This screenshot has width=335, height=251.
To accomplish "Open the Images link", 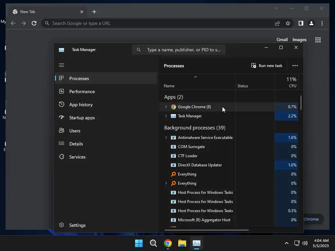I will pyautogui.click(x=299, y=40).
